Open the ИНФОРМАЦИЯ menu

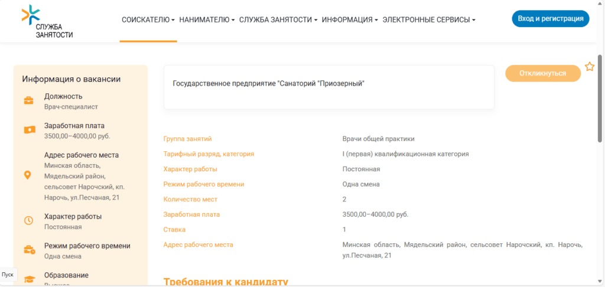350,20
